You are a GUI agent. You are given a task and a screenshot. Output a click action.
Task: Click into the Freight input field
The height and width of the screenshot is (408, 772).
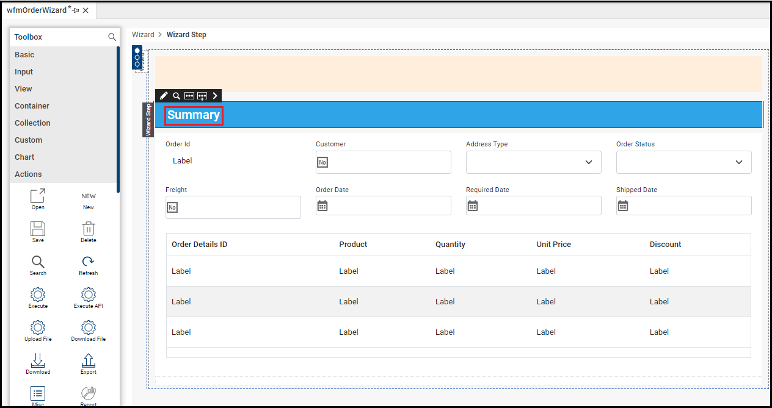[233, 207]
